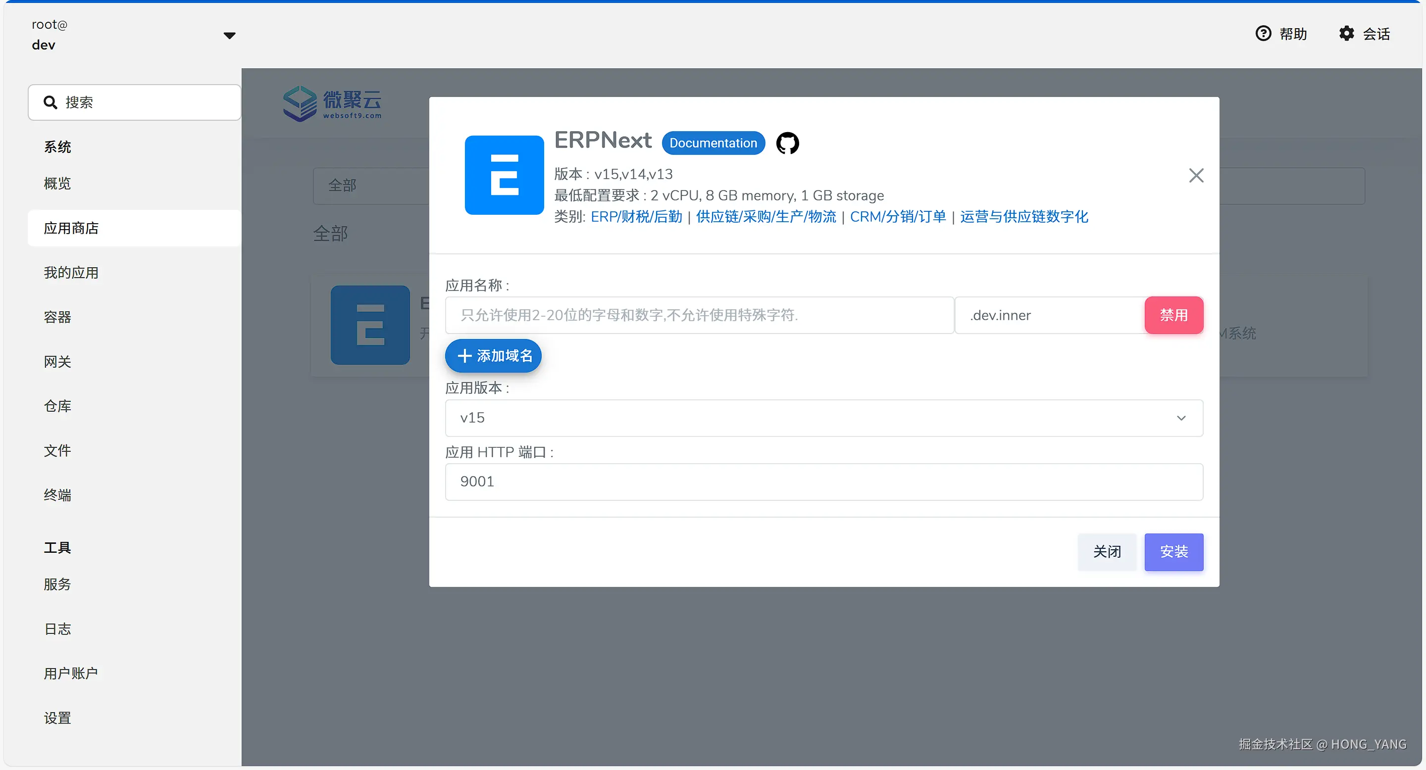The width and height of the screenshot is (1426, 770).
Task: Click the ERPNext app icon in the dialog
Action: coord(504,175)
